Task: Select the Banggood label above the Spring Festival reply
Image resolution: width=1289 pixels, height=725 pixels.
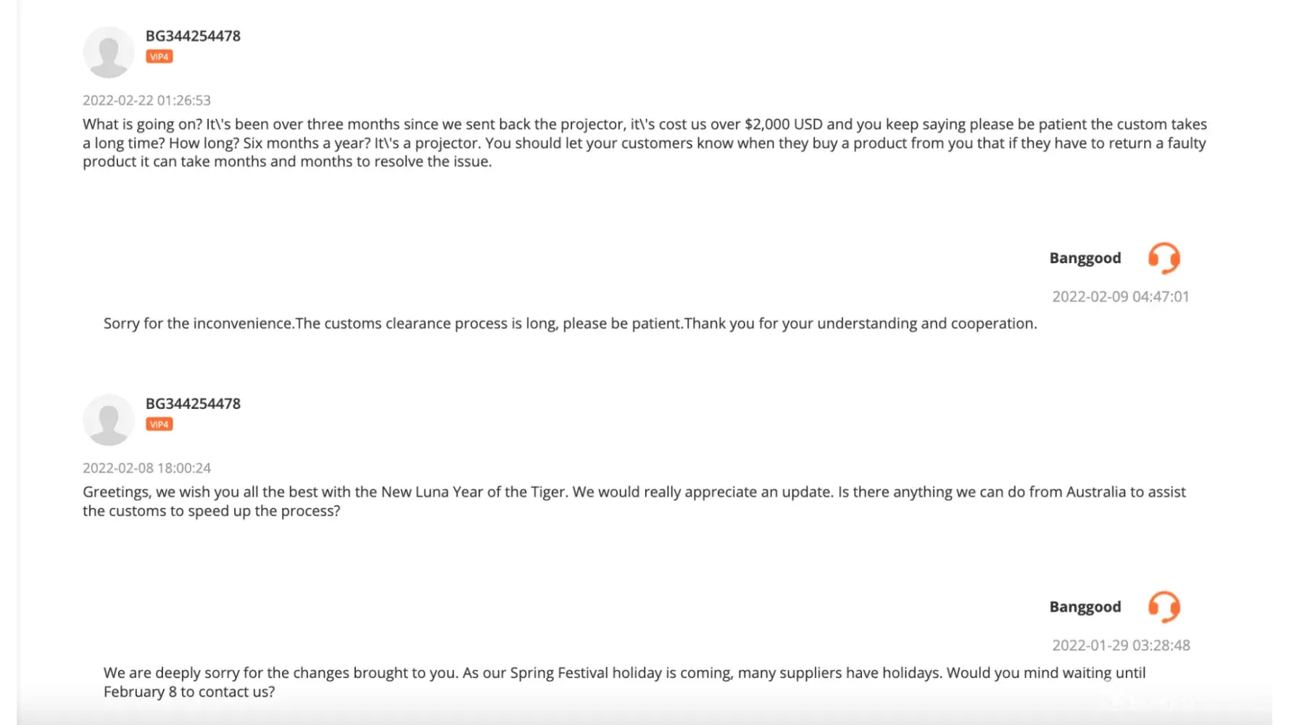Action: [x=1085, y=607]
